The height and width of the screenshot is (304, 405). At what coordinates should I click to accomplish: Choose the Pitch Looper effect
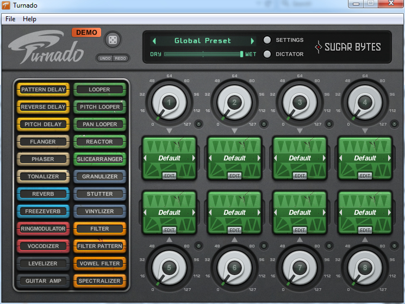pos(99,107)
